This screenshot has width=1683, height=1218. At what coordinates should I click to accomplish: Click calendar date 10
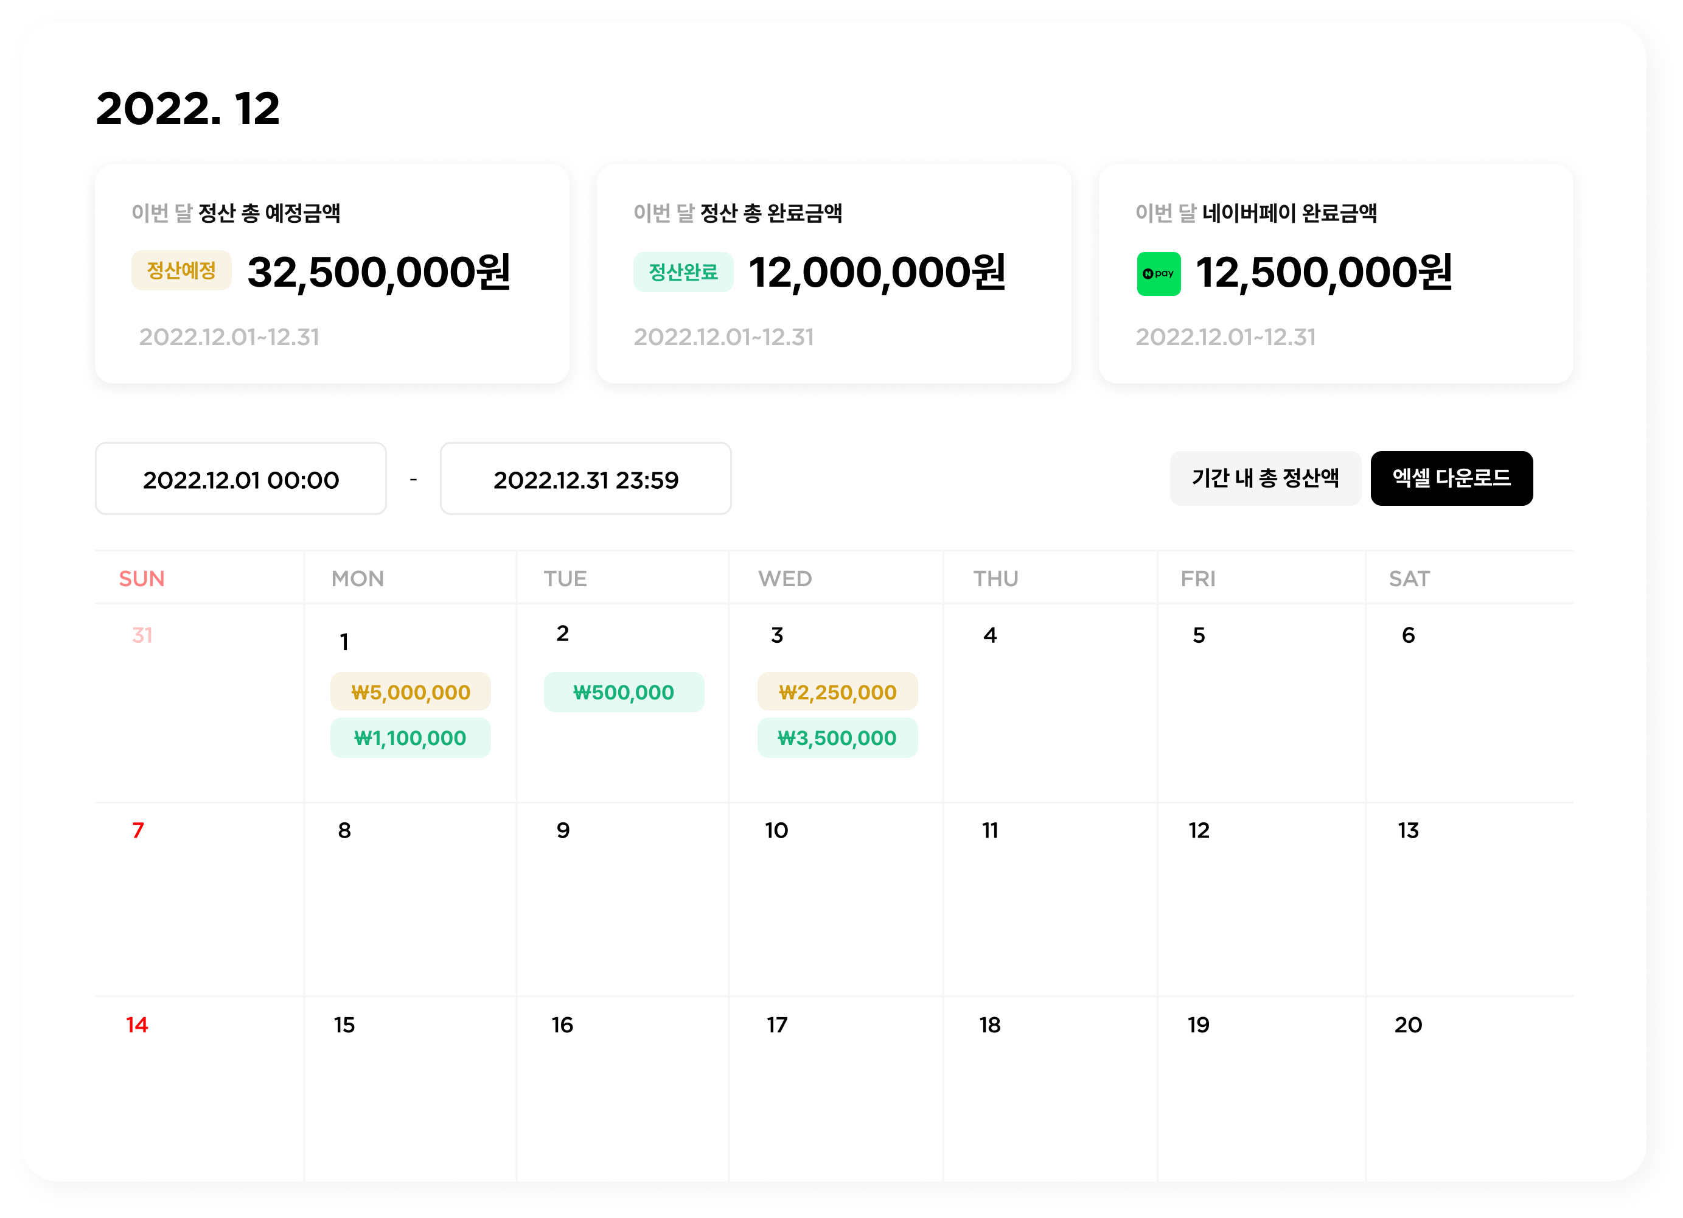[776, 830]
